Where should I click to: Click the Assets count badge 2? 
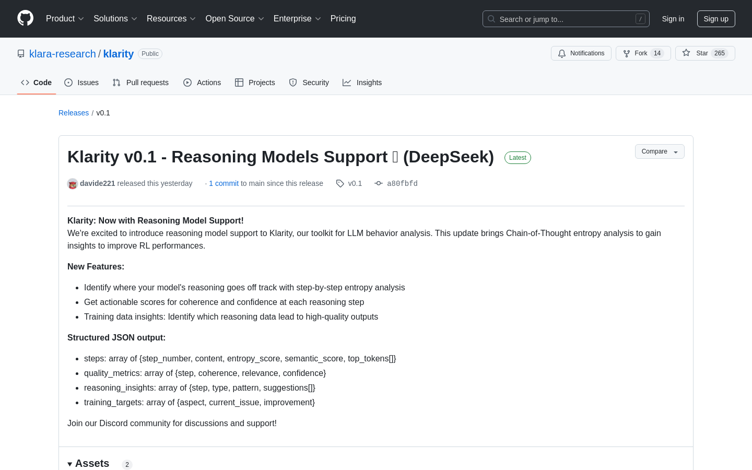[x=127, y=464]
